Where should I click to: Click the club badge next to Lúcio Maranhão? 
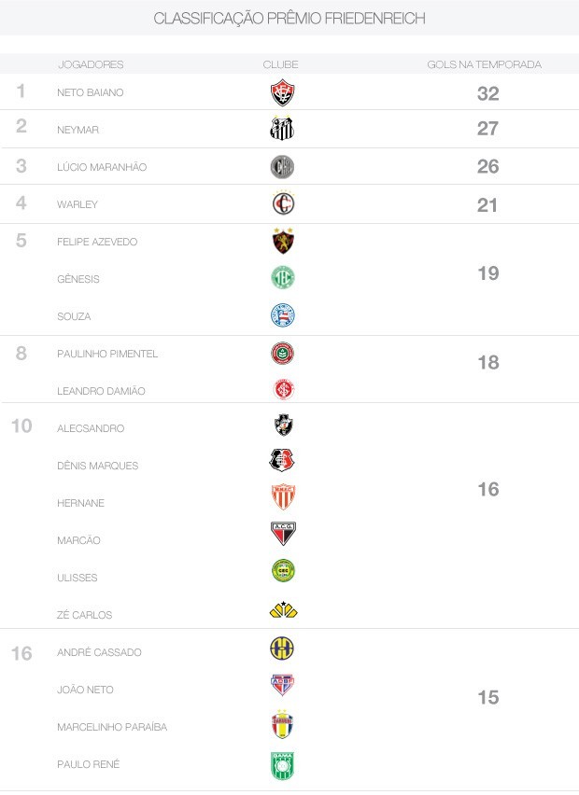[282, 167]
